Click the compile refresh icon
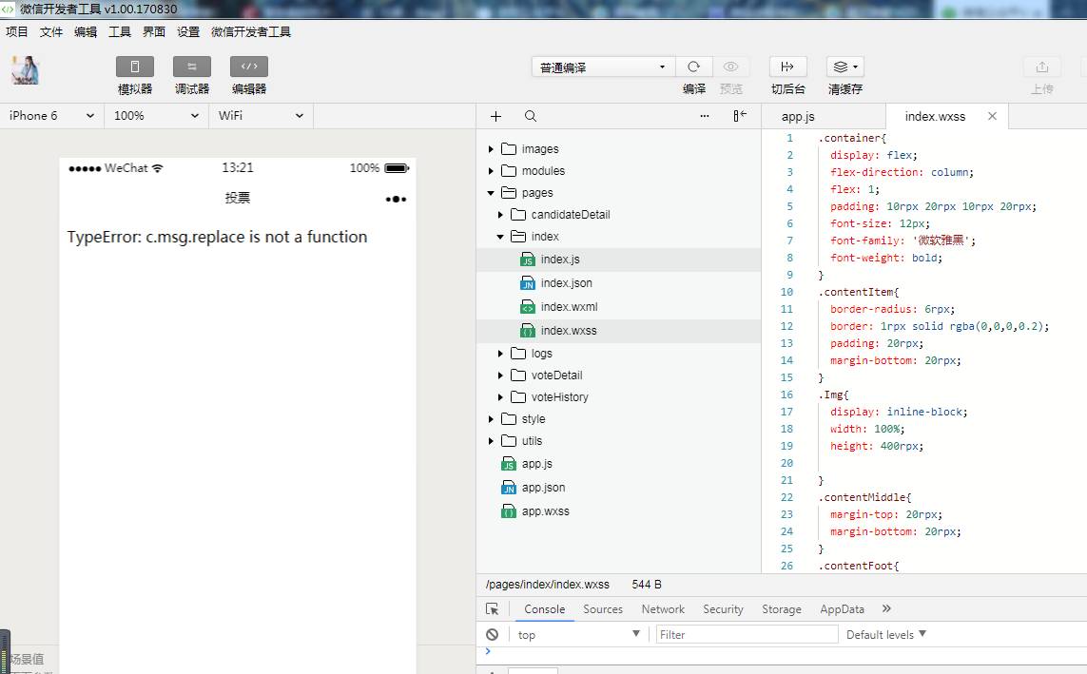 tap(694, 67)
